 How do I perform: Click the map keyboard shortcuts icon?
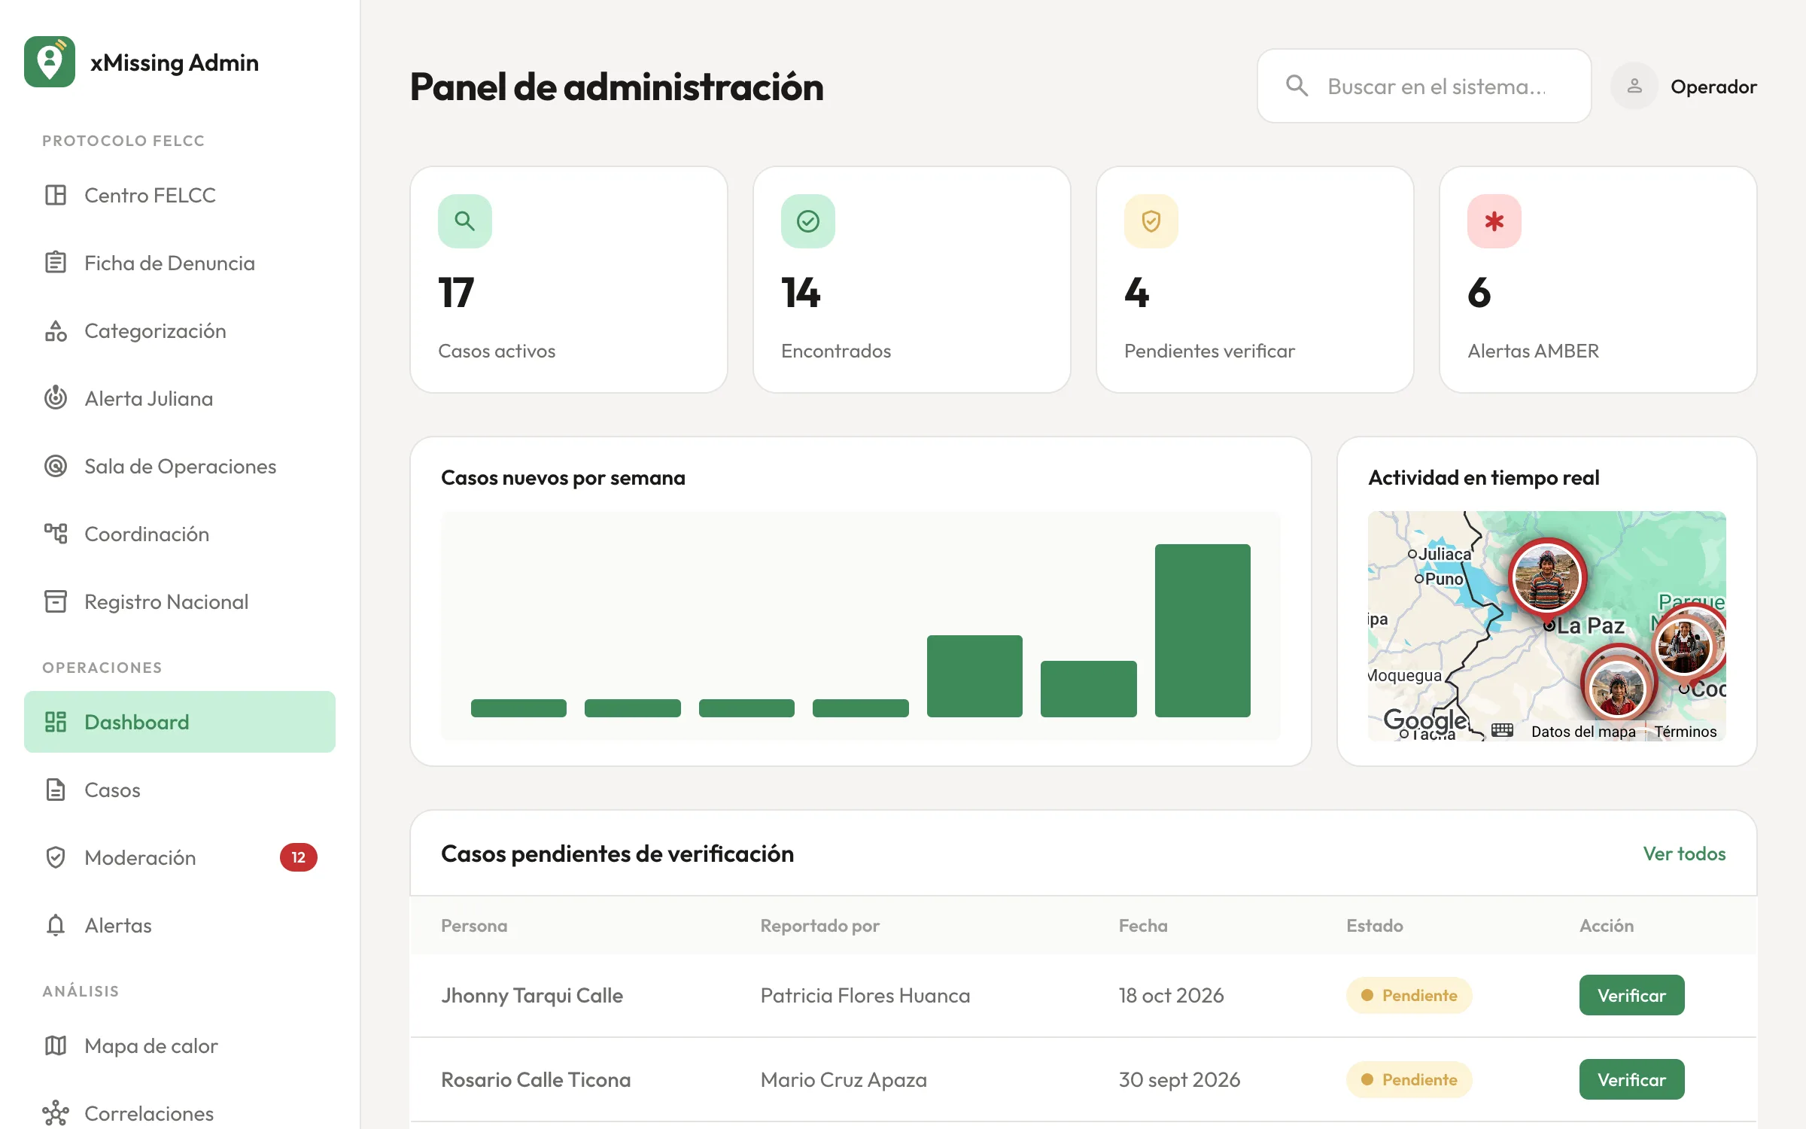point(1502,730)
